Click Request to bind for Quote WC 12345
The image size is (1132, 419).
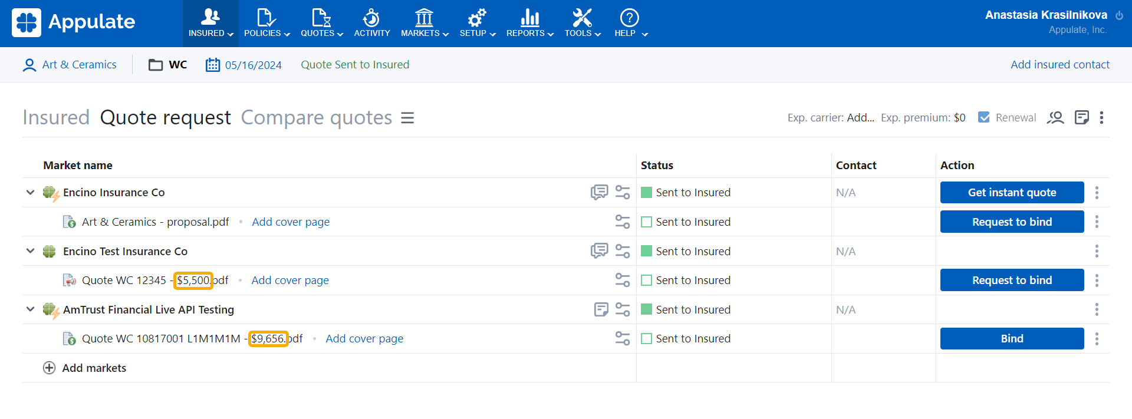pyautogui.click(x=1012, y=280)
